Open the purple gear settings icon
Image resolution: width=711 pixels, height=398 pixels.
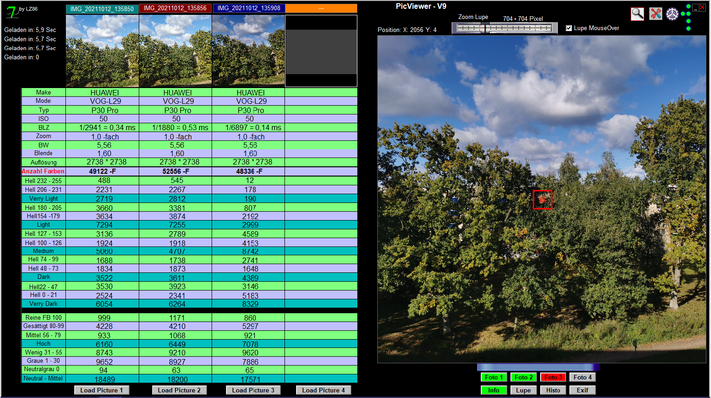point(672,14)
